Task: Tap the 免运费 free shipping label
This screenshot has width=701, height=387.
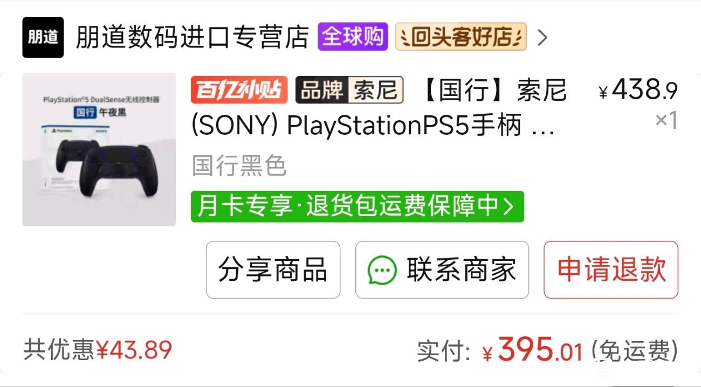Action: [x=635, y=351]
